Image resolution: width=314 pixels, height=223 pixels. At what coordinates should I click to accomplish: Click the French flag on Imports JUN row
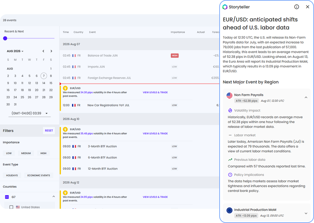coord(74,67)
